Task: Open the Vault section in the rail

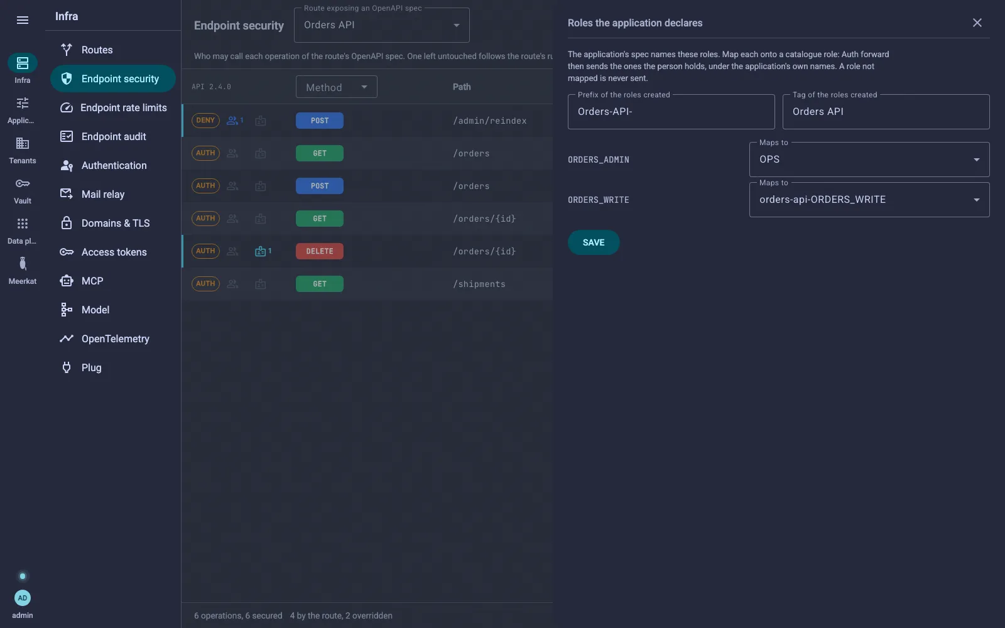Action: tap(23, 190)
